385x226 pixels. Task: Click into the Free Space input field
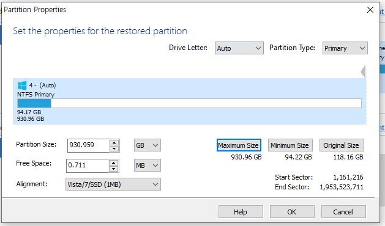(x=87, y=166)
